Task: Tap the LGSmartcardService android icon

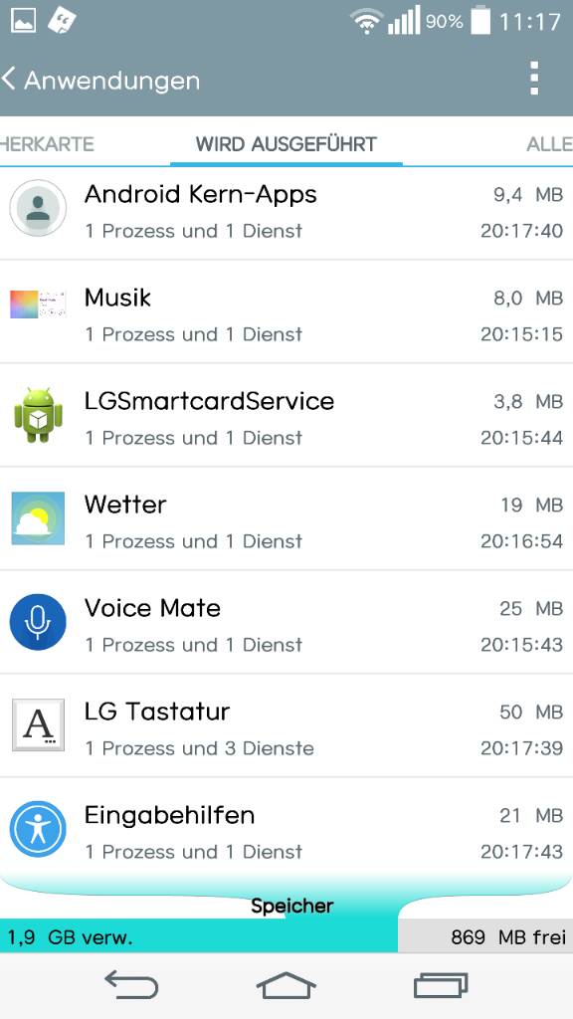Action: (x=38, y=415)
